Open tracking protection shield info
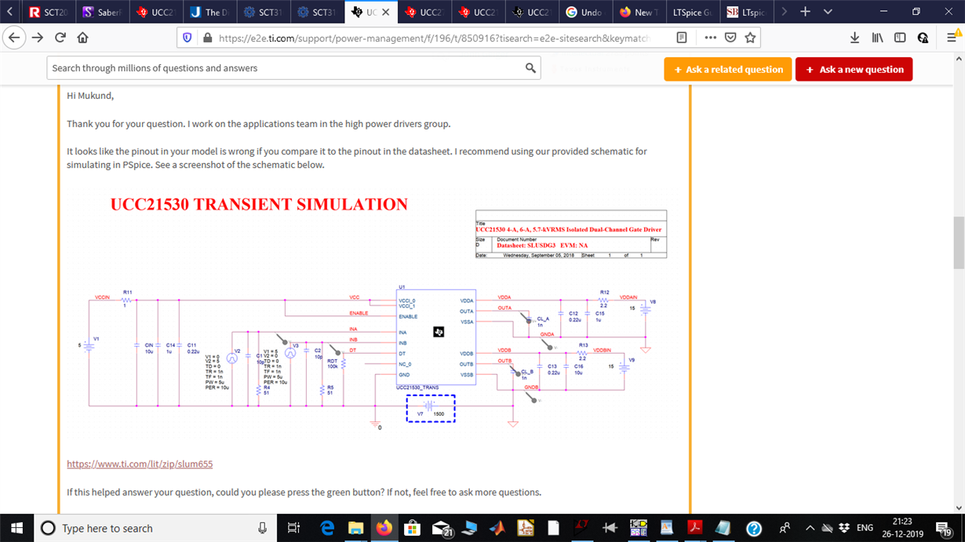 187,38
